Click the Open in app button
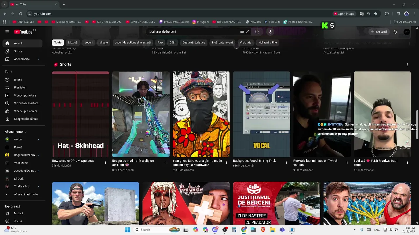 click(x=344, y=14)
